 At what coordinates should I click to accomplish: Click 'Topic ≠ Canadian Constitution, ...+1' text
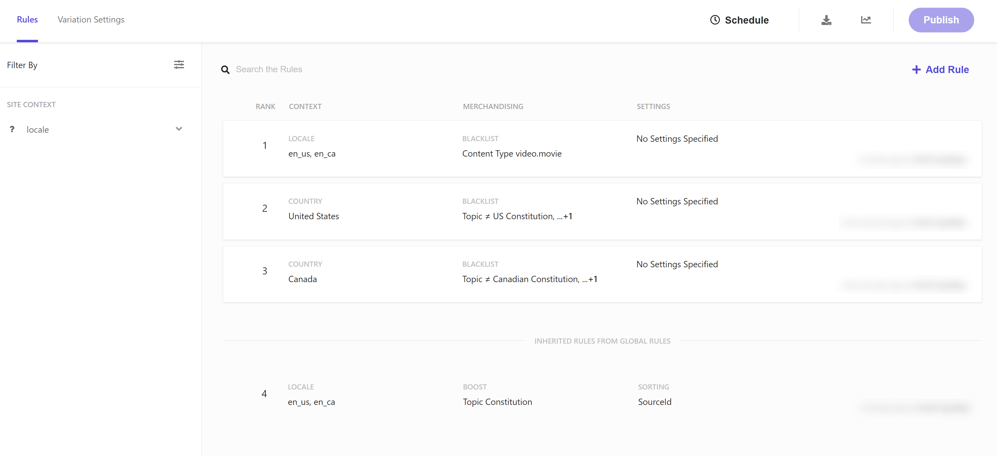[529, 279]
